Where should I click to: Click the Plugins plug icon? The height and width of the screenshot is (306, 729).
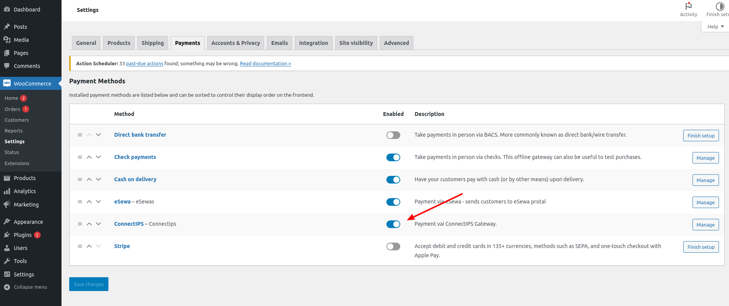coord(7,235)
